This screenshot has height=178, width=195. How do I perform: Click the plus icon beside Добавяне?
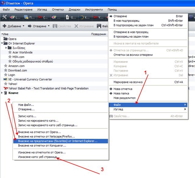pyautogui.click(x=5, y=26)
